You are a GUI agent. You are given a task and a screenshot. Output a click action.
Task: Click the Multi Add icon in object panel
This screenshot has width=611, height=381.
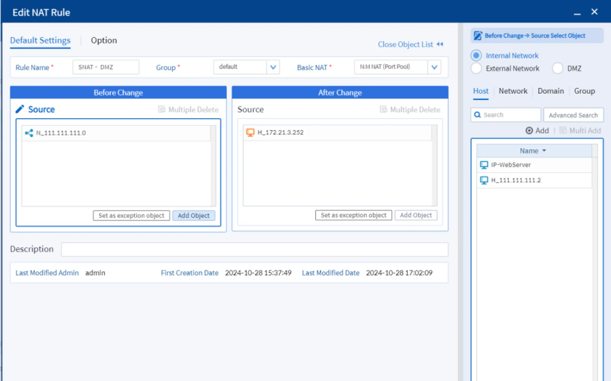563,130
